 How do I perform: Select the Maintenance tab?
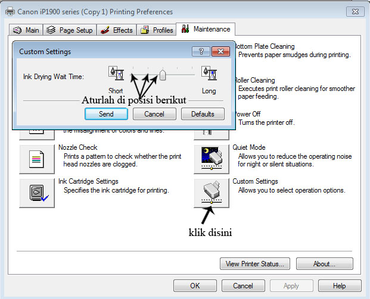coord(206,29)
